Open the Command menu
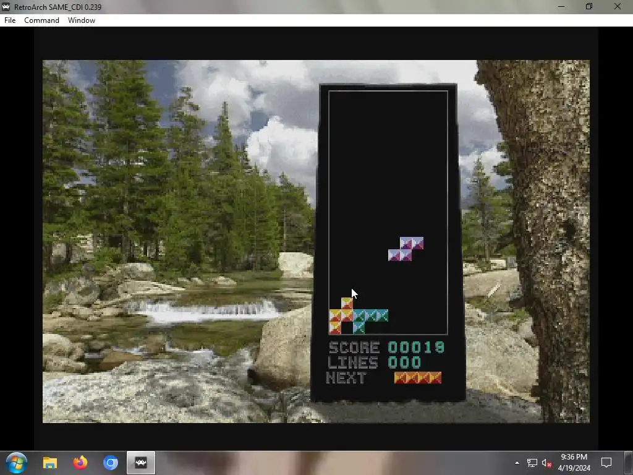Viewport: 633px width, 475px height. (41, 20)
